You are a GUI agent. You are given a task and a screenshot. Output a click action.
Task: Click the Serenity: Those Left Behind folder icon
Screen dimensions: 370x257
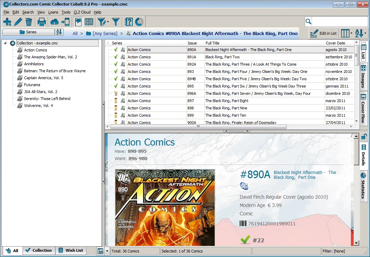point(20,99)
